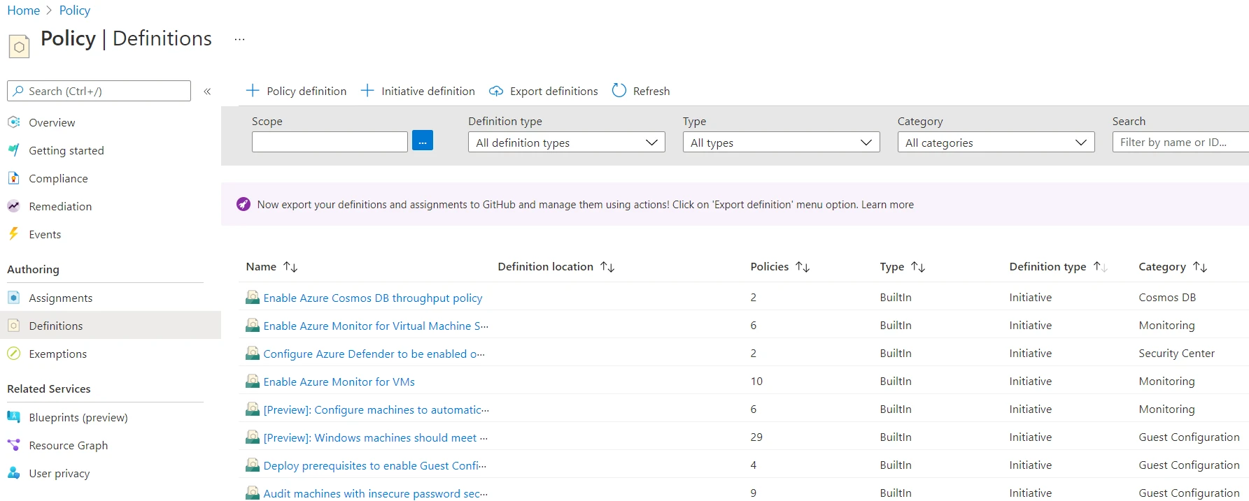The height and width of the screenshot is (501, 1249).
Task: Open Blueprints (preview) in the sidebar
Action: click(x=78, y=417)
